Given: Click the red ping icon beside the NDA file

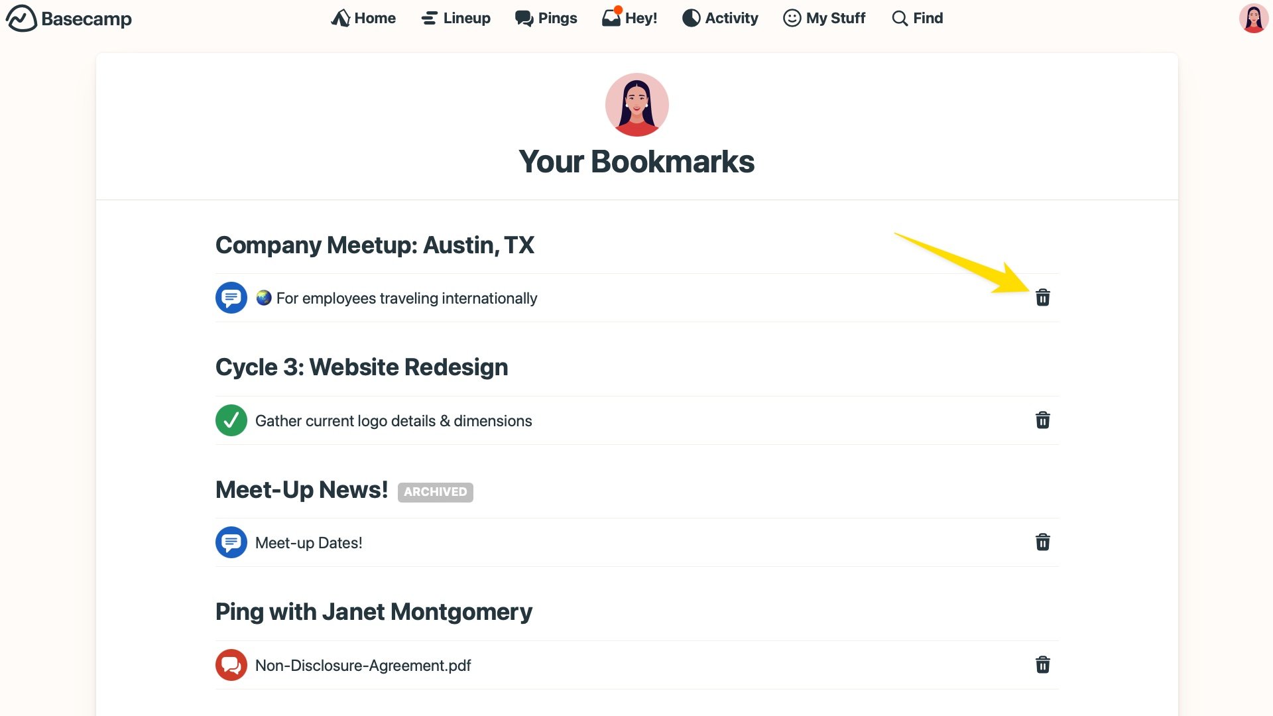Looking at the screenshot, I should click(231, 665).
